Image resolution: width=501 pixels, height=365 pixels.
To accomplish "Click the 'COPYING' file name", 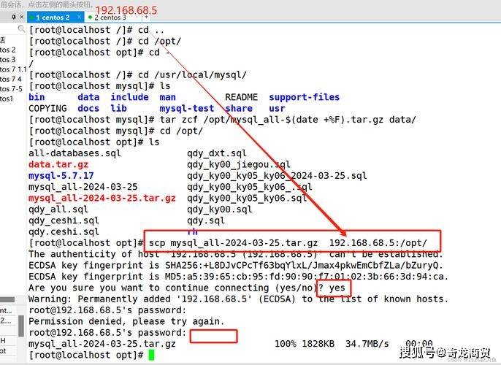I will tap(47, 109).
